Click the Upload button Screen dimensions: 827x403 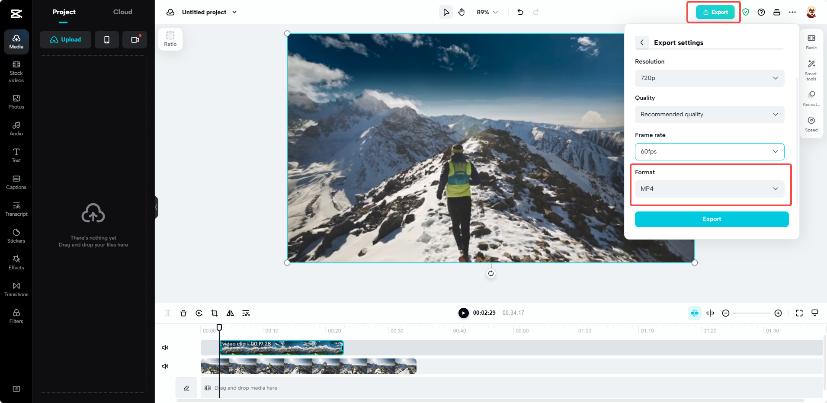coord(65,40)
